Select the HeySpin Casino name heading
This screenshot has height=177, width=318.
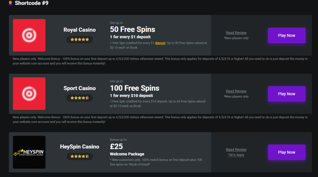coord(79,147)
